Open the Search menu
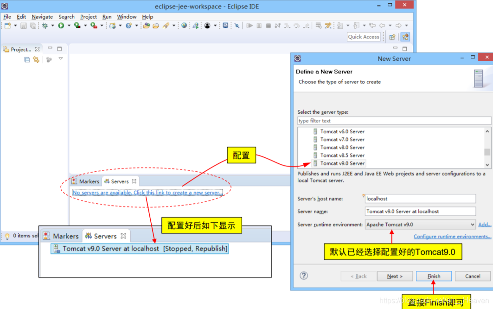Screen dimensions: 493x309 66,17
